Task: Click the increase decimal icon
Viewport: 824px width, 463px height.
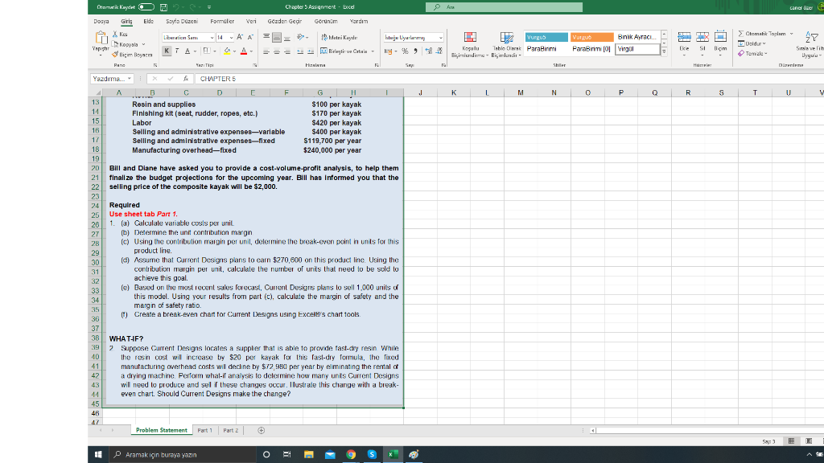Action: click(429, 51)
